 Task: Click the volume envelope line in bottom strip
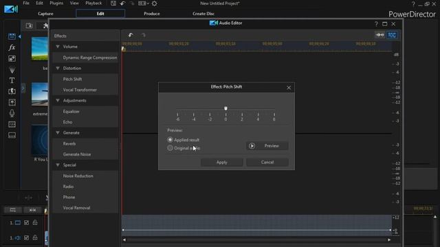(x=256, y=230)
